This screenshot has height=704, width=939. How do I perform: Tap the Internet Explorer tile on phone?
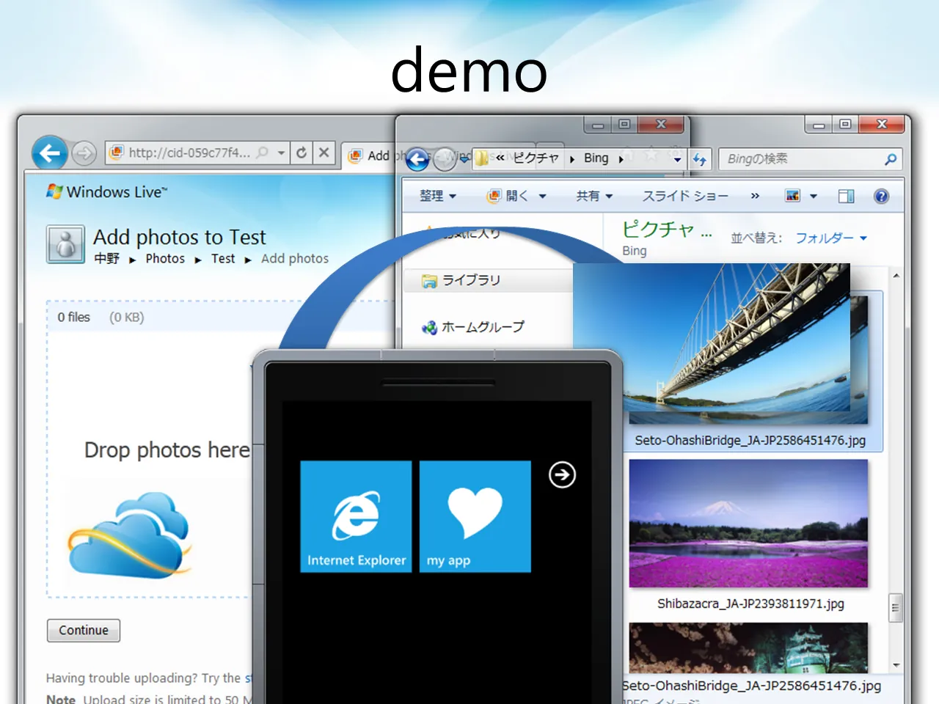[356, 516]
